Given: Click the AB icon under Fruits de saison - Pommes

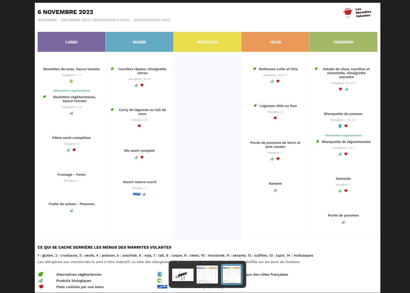Looking at the screenshot, I should [x=71, y=211].
